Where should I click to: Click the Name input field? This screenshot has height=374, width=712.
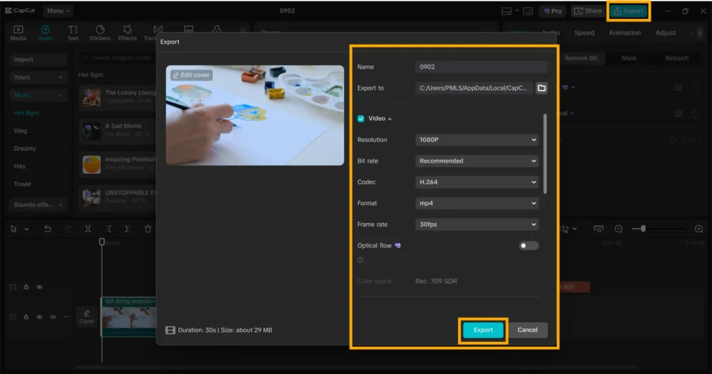tap(481, 67)
